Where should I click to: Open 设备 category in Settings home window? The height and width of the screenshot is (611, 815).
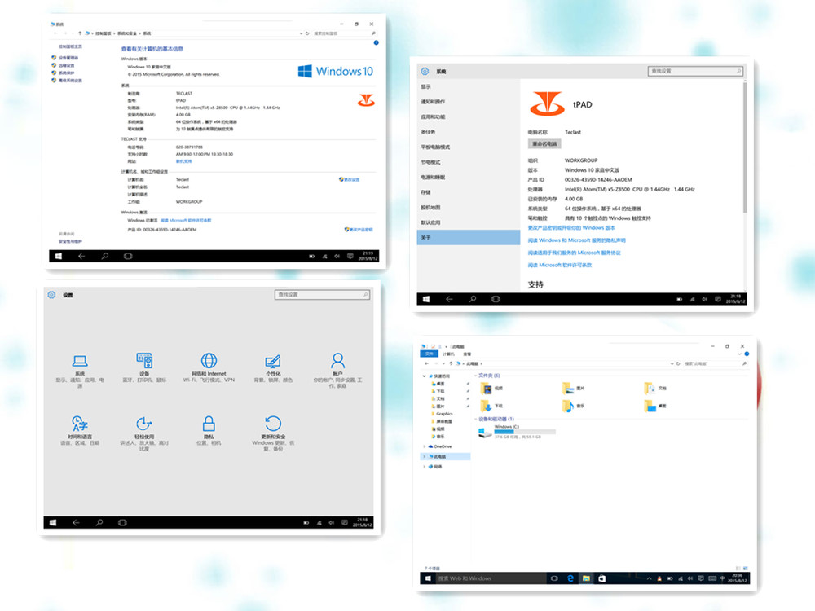click(144, 367)
